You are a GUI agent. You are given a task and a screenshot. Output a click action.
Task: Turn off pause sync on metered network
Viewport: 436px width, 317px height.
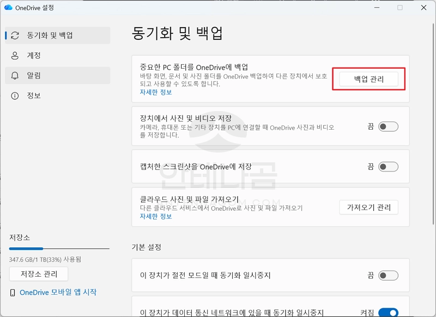pos(388,312)
